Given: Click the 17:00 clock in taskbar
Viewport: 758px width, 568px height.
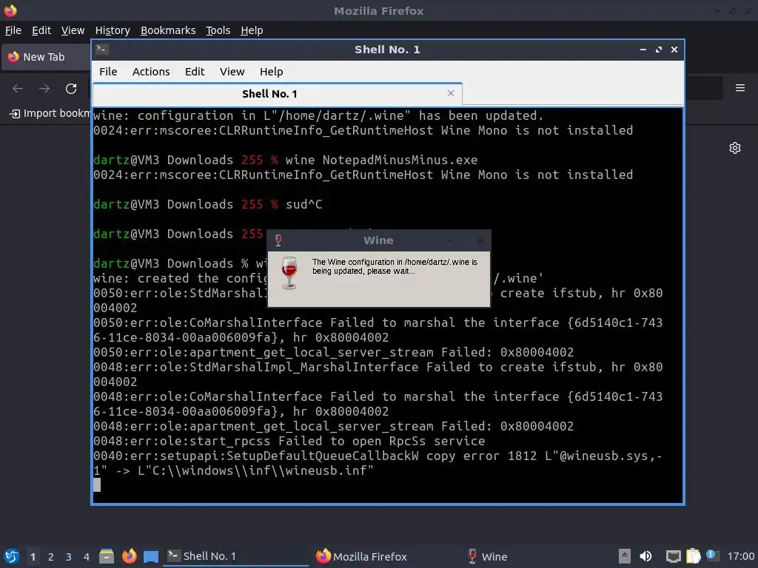Looking at the screenshot, I should click(740, 556).
